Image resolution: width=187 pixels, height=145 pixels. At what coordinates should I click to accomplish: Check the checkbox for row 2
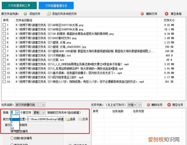tap(4, 29)
